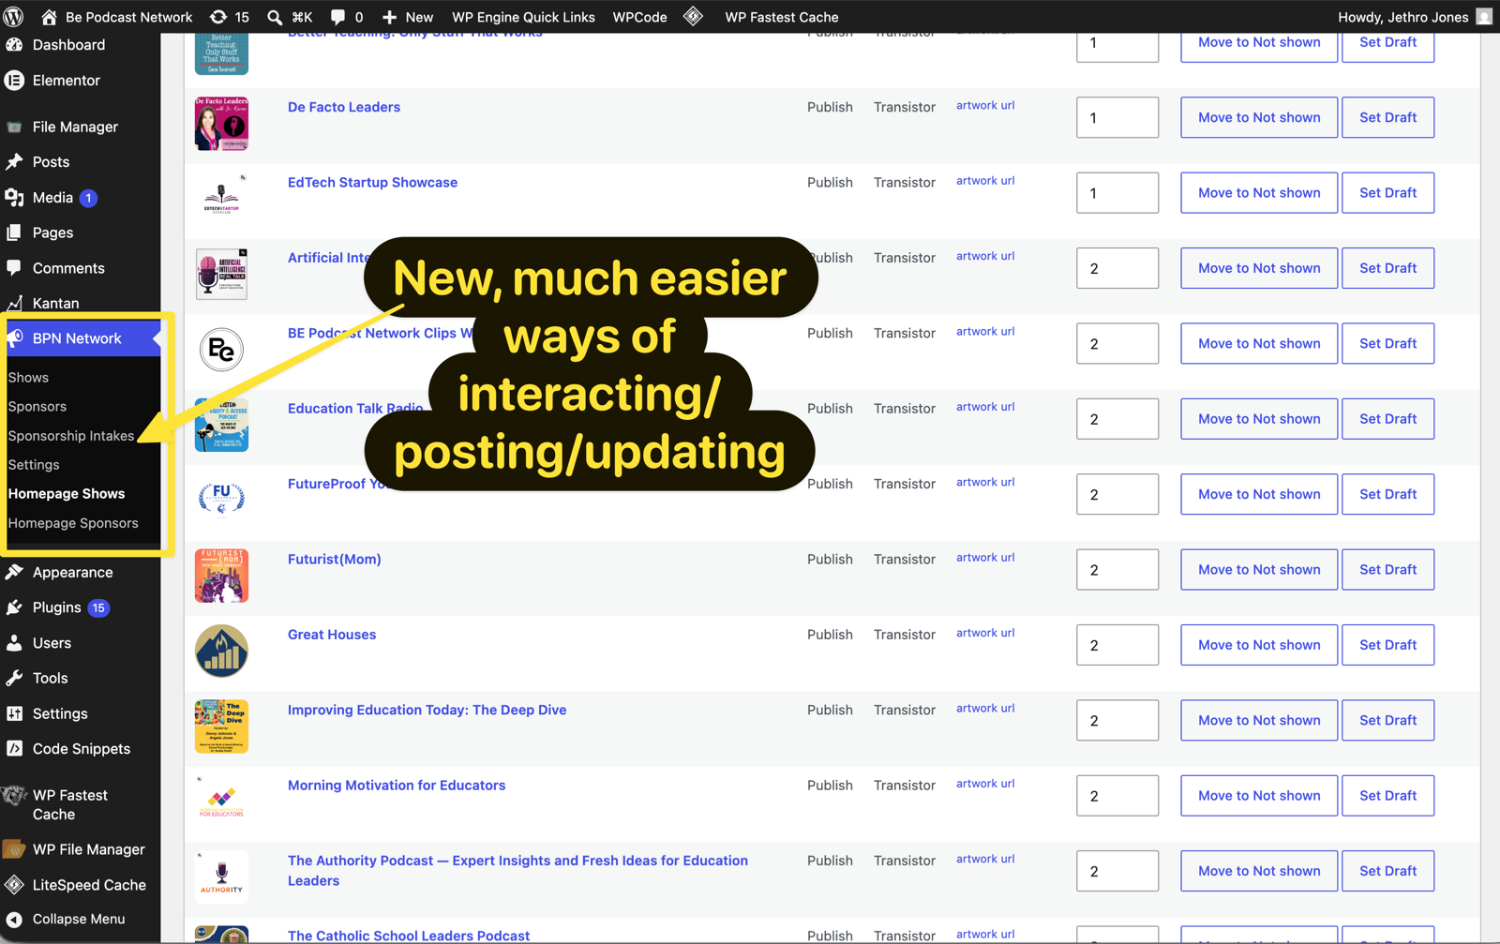The height and width of the screenshot is (944, 1500).
Task: Open WP Fastest Cache admin bar menu
Action: (781, 17)
